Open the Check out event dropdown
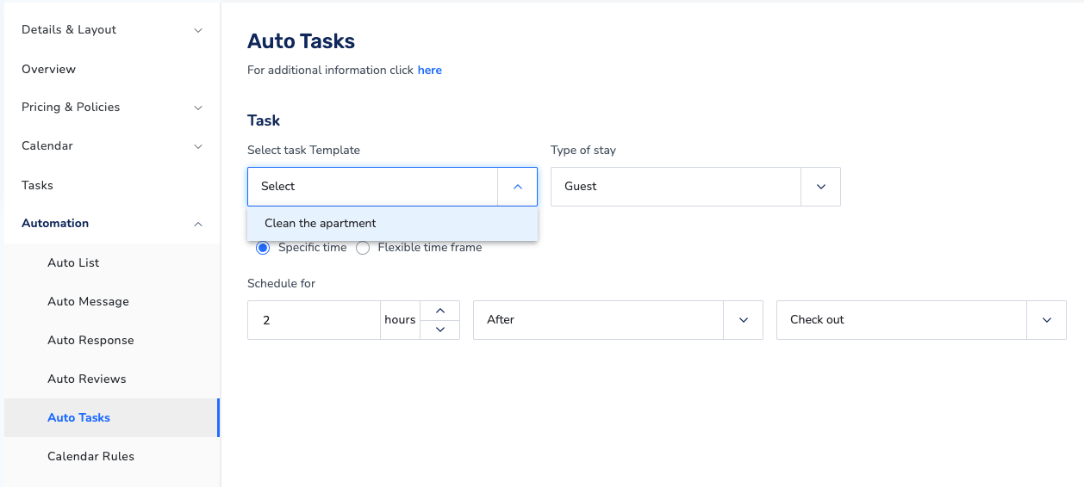The image size is (1084, 487). click(921, 320)
